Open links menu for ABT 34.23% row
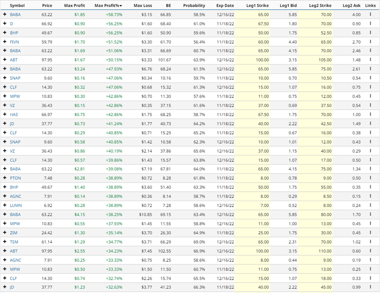Viewport: 380px width, 293px height. pyautogui.click(x=370, y=251)
